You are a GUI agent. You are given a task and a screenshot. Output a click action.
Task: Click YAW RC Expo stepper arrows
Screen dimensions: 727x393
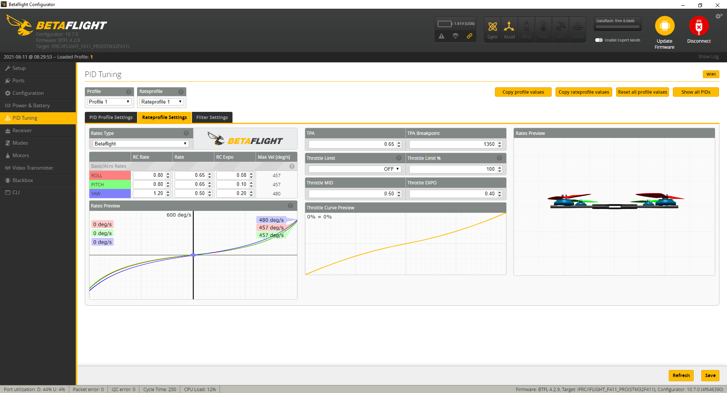[x=251, y=193]
